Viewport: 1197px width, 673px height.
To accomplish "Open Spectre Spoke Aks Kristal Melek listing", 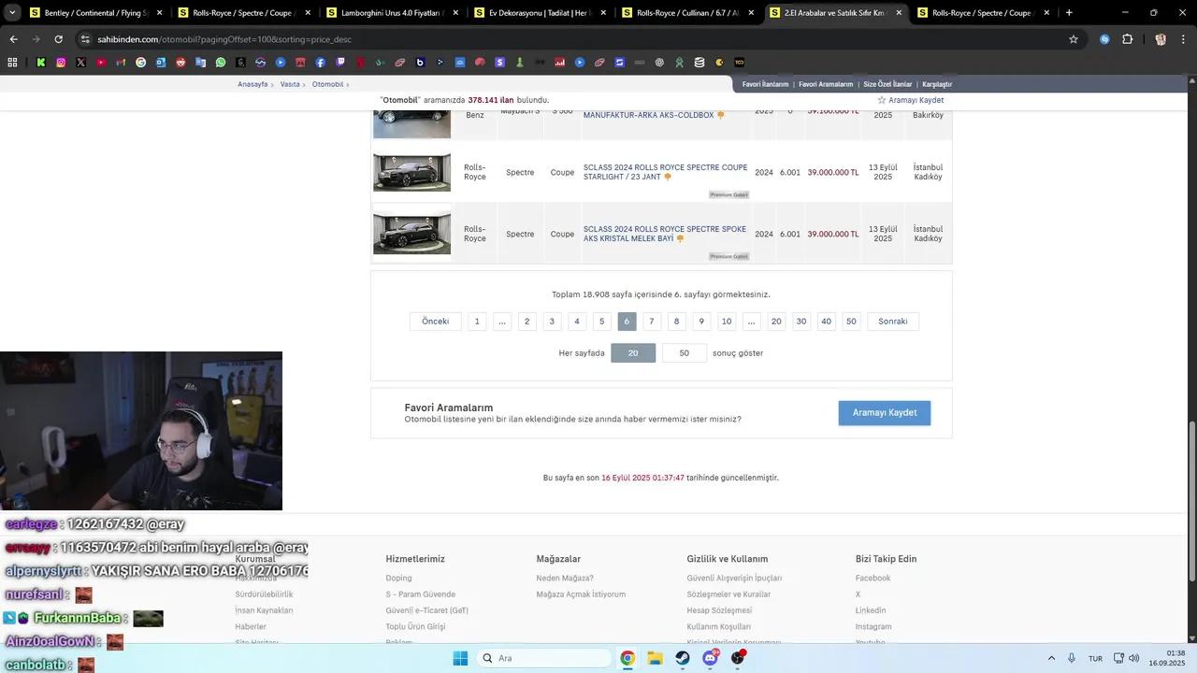I will tap(665, 234).
